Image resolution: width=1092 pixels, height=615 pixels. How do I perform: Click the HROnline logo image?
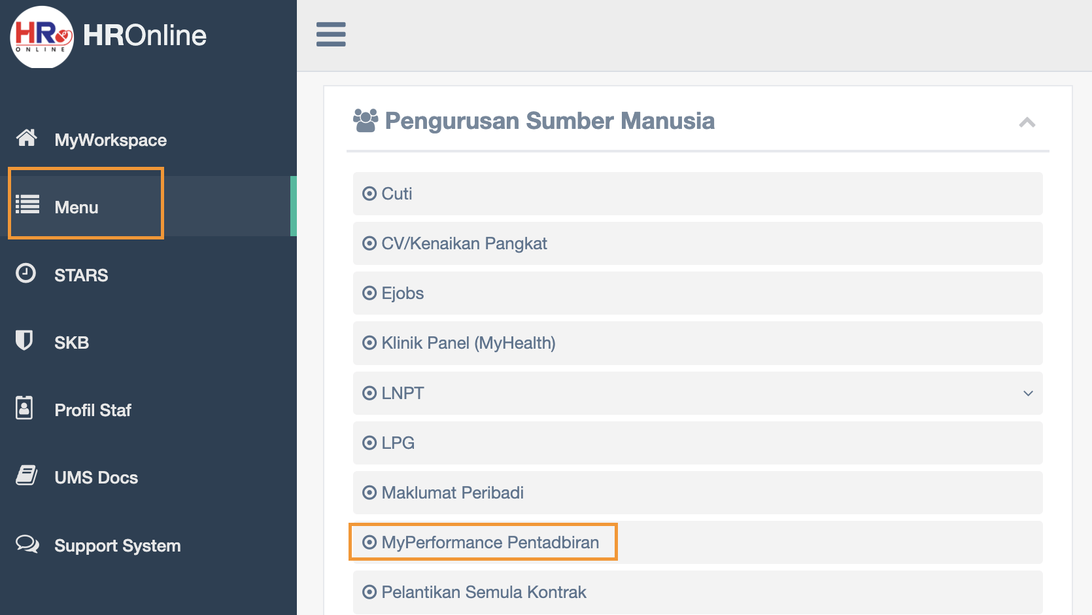pyautogui.click(x=42, y=37)
